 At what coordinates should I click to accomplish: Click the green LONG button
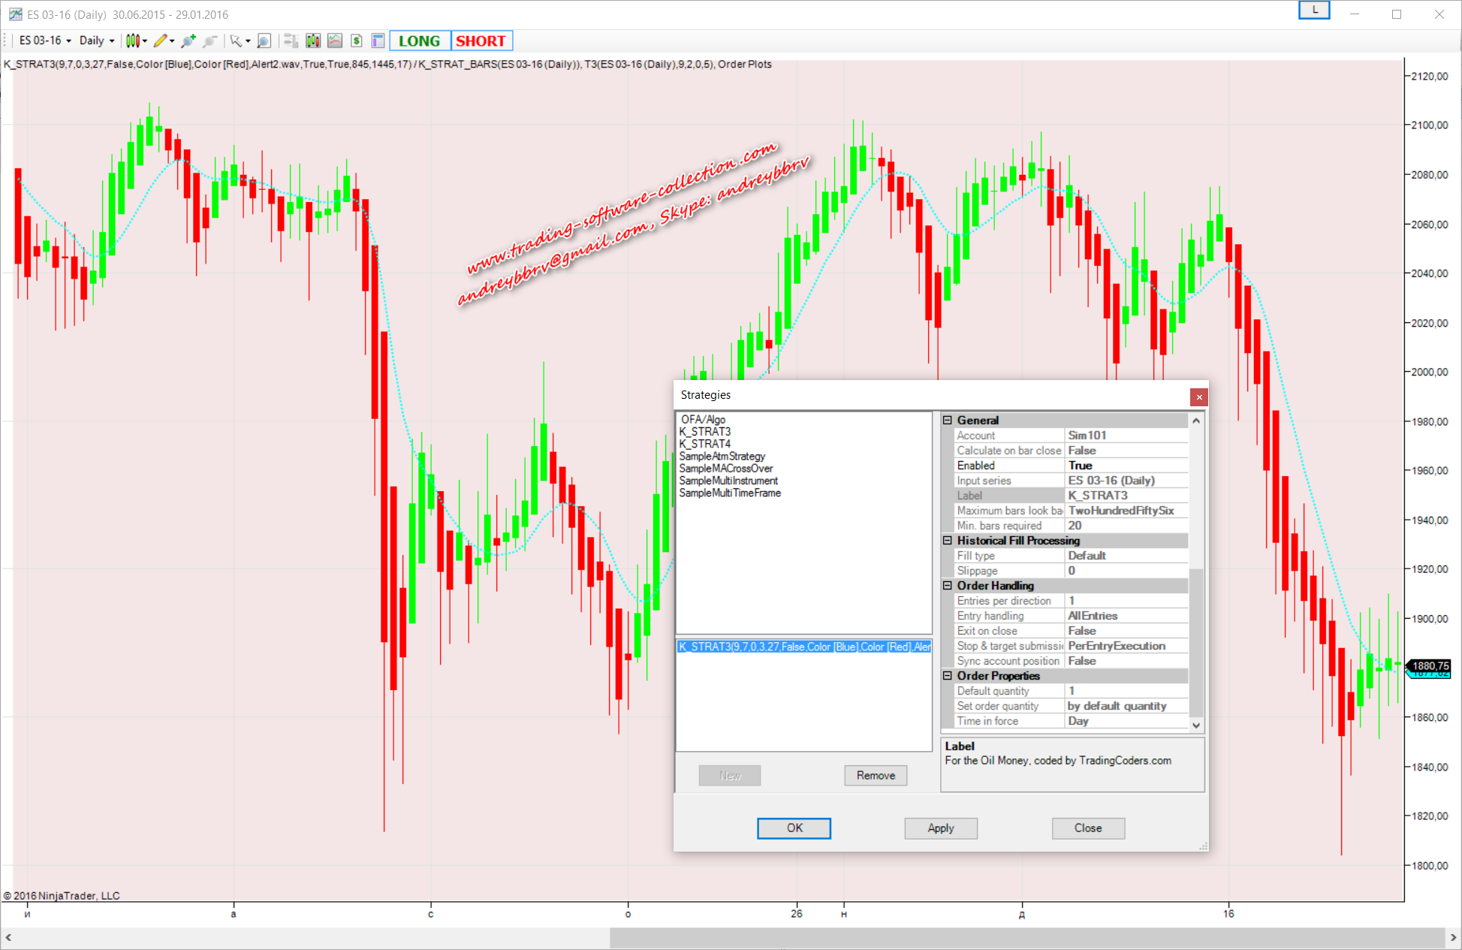click(x=419, y=41)
